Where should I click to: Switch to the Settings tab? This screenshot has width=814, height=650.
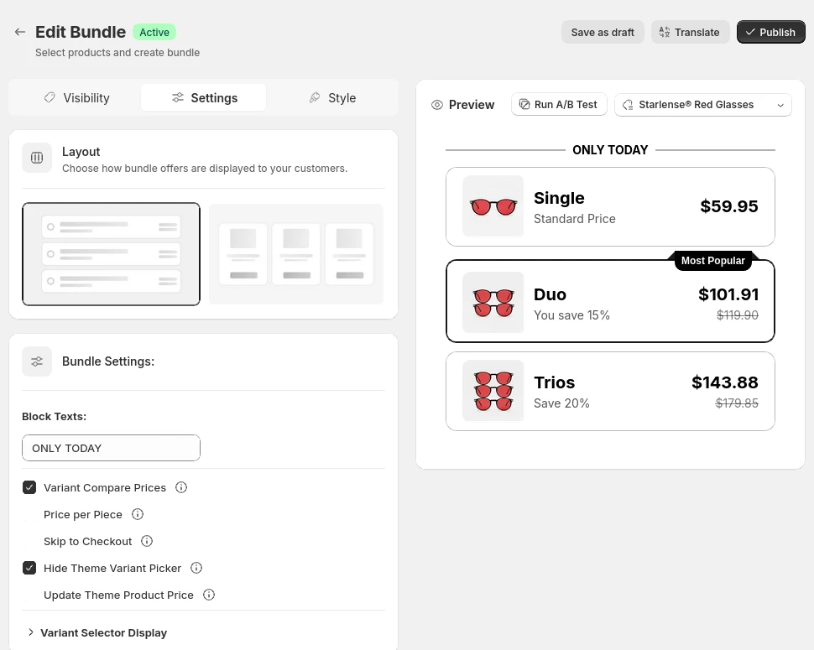coord(203,98)
